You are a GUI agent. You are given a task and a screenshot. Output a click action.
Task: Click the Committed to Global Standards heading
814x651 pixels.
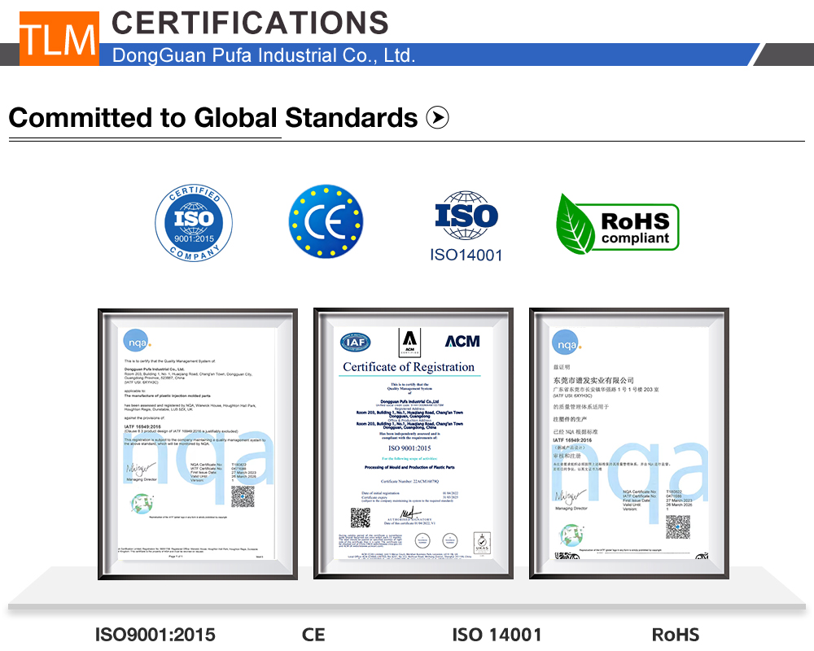[x=213, y=117]
